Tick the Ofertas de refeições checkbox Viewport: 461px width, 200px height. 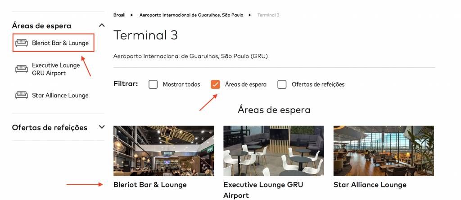click(282, 85)
